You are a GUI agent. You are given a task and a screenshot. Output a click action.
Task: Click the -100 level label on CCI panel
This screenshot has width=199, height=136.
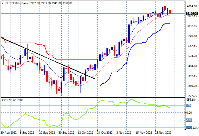[x=188, y=120]
